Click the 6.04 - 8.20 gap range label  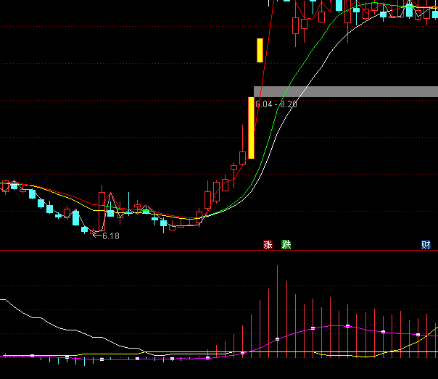click(276, 104)
